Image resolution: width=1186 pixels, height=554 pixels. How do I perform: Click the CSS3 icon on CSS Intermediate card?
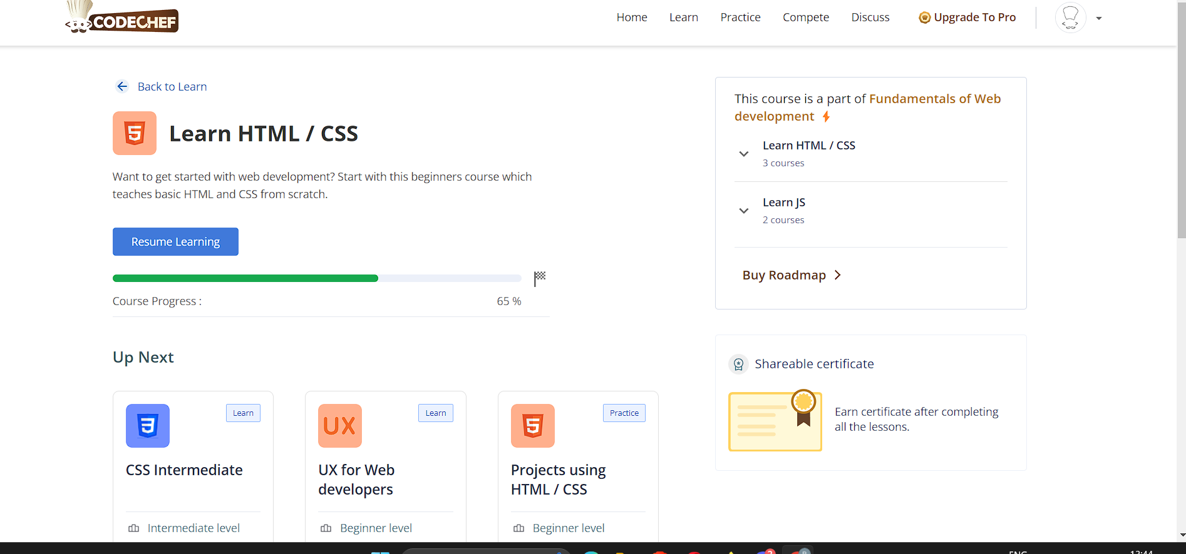(x=148, y=426)
